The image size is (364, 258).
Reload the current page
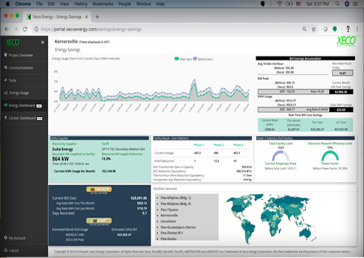tap(25, 29)
